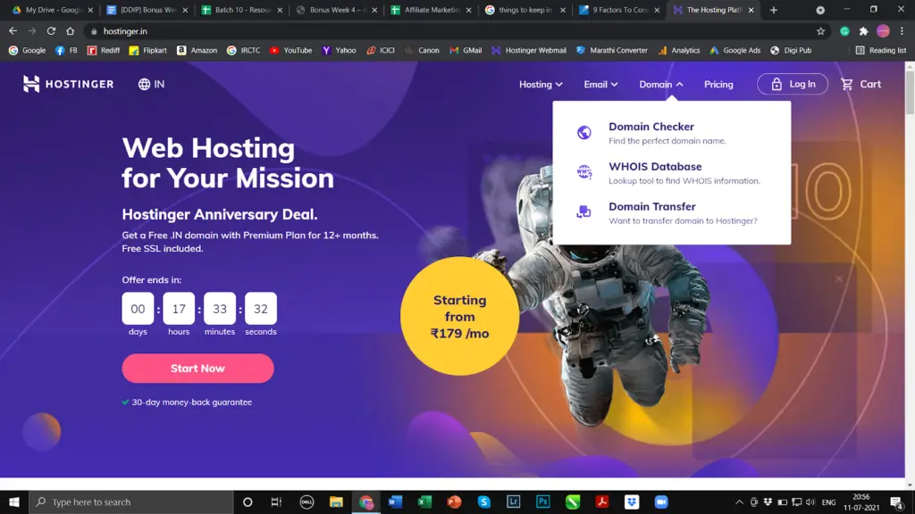Click the page vertical scrollbar
The width and height of the screenshot is (915, 514).
tap(910, 93)
